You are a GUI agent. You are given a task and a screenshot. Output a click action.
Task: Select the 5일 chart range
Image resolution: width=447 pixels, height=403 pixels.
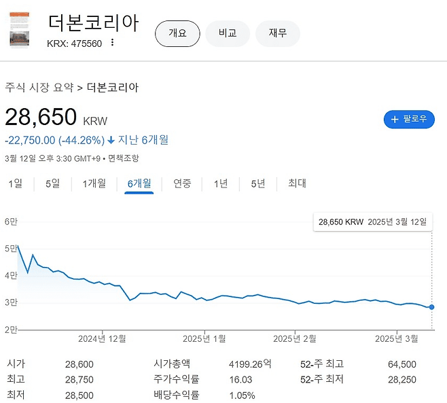pyautogui.click(x=52, y=183)
